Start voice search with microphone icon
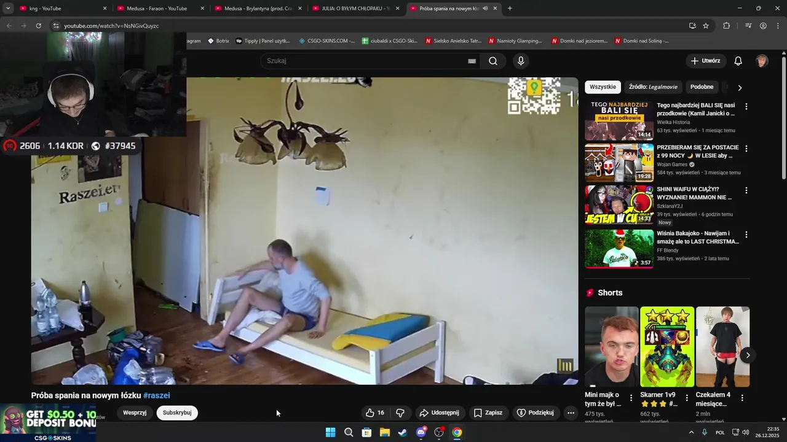This screenshot has width=787, height=442. tap(521, 61)
